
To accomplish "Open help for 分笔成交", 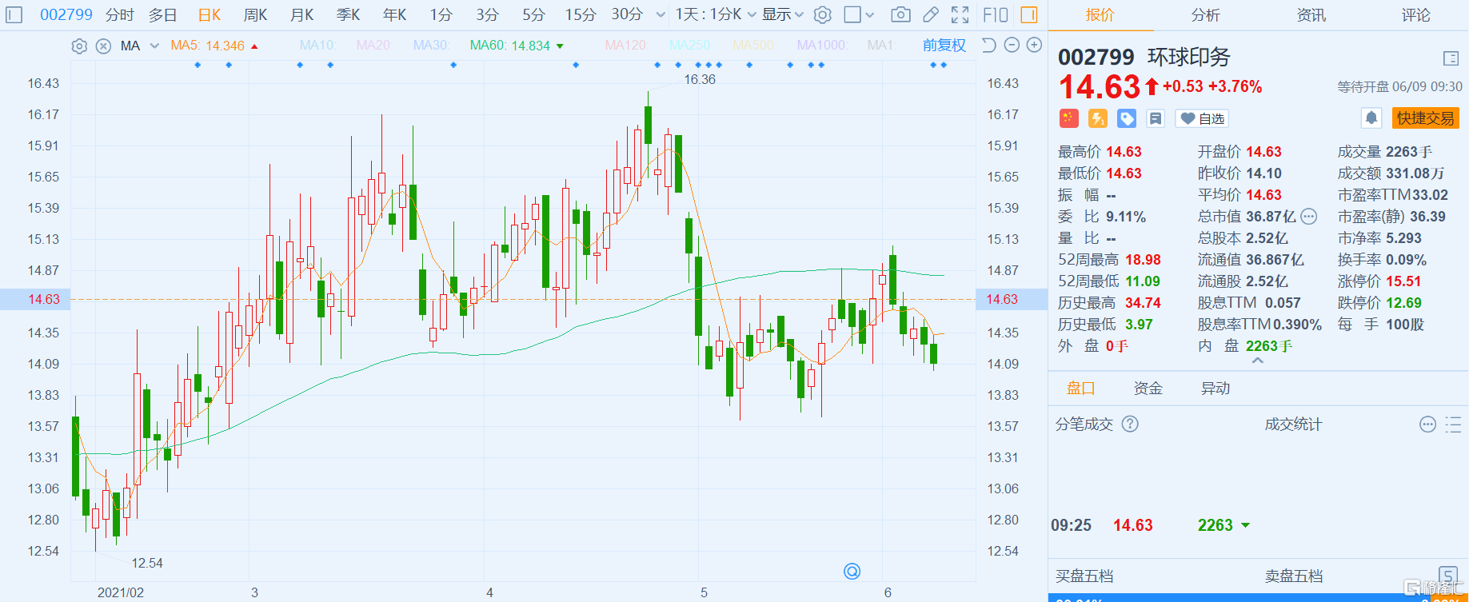I will [x=1130, y=424].
